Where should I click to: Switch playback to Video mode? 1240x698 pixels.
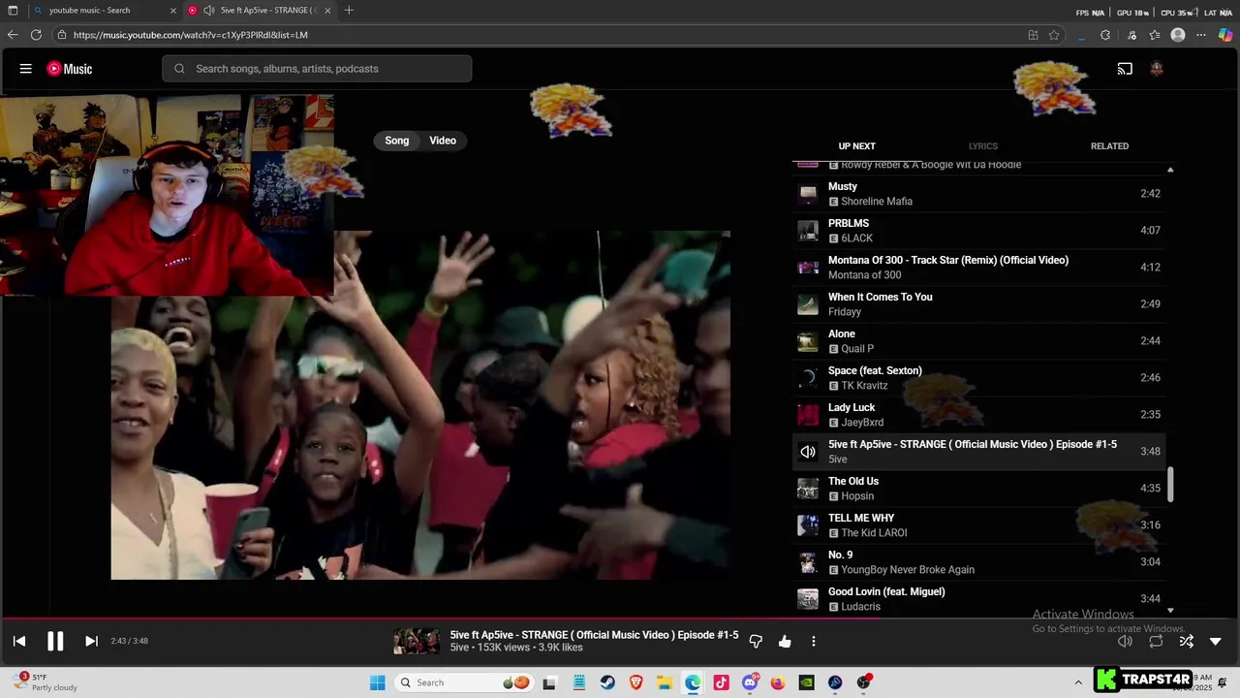(x=443, y=141)
